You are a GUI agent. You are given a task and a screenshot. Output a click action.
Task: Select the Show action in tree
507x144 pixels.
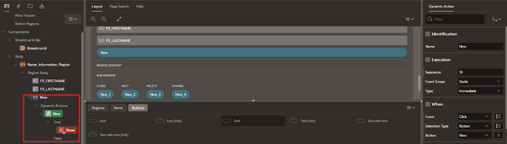[67, 130]
